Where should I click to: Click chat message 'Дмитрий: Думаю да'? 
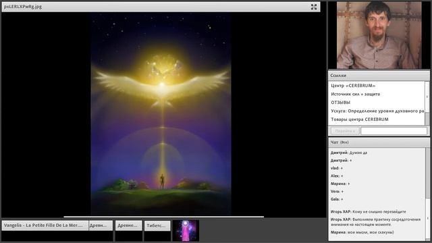(x=349, y=153)
